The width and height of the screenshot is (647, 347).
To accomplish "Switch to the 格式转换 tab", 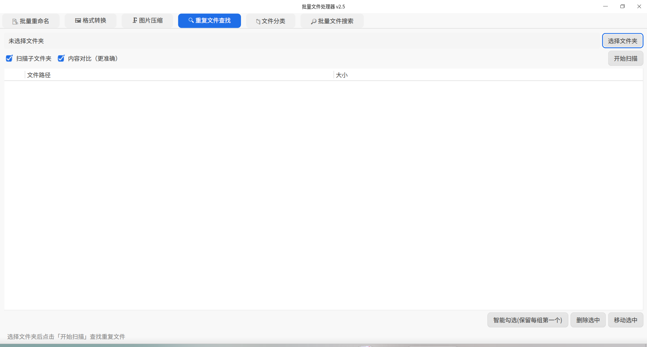I will coord(90,21).
